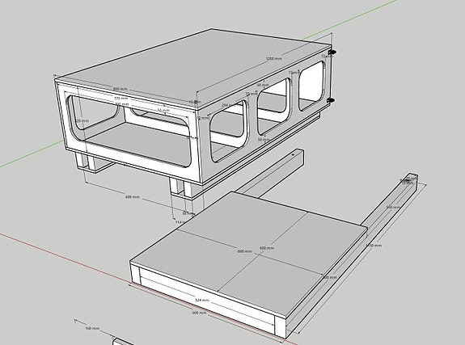Select the 524 mm dimension on the slab front

click(x=202, y=301)
